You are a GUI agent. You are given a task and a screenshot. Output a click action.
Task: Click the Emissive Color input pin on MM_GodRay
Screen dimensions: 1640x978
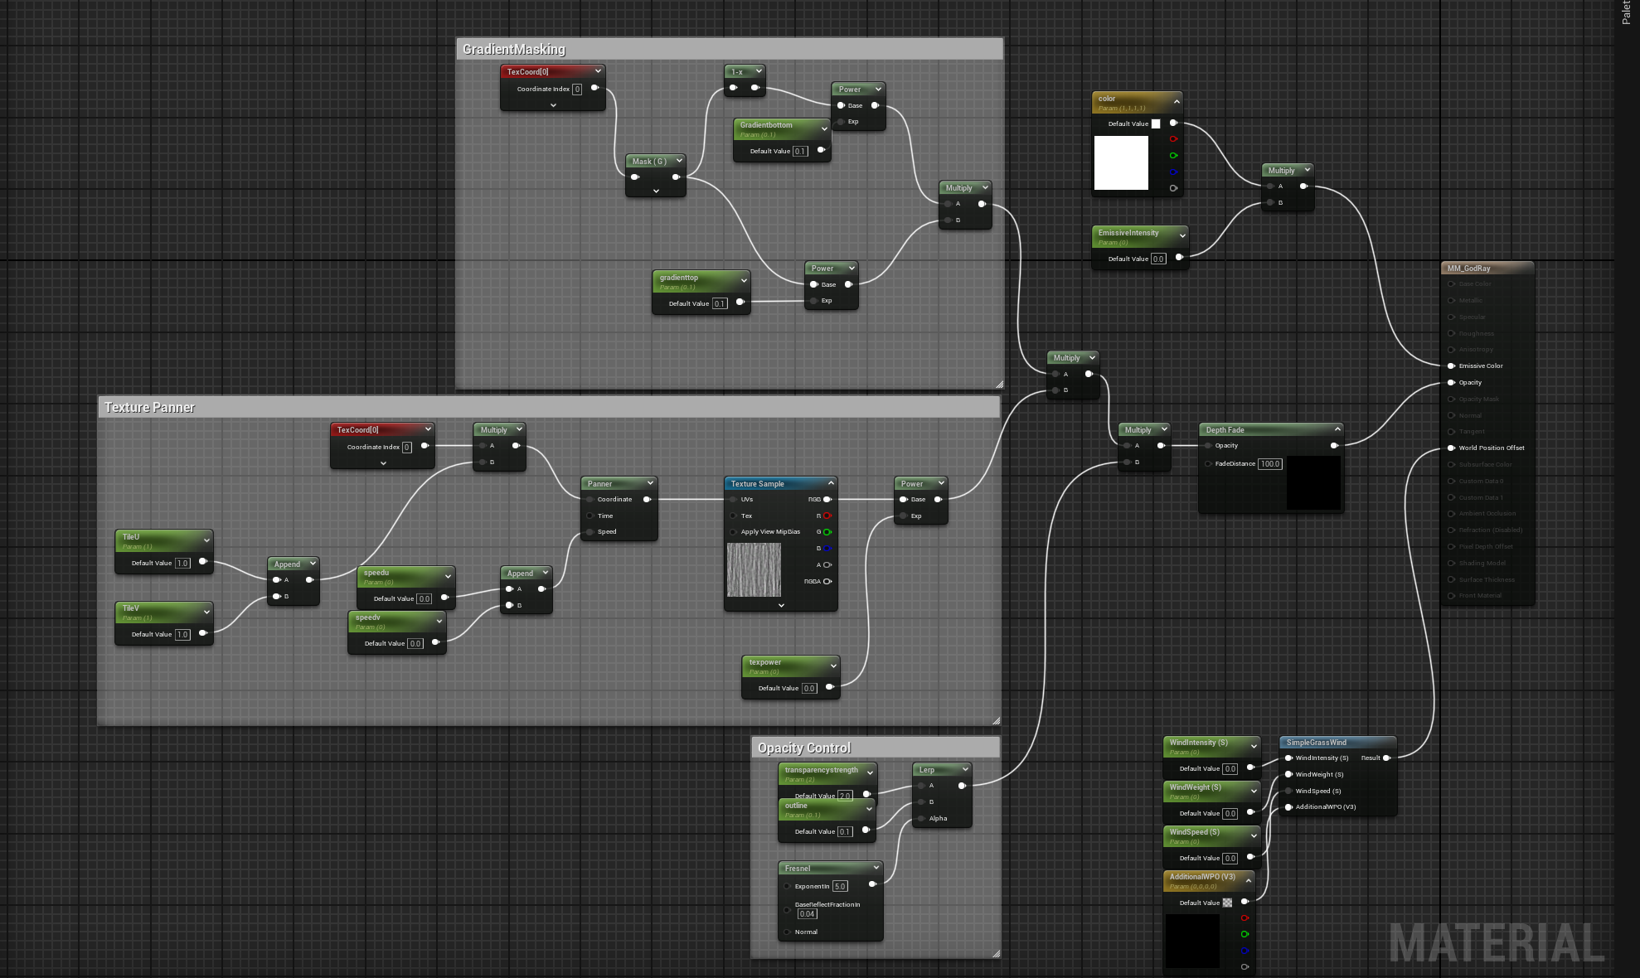click(1451, 366)
